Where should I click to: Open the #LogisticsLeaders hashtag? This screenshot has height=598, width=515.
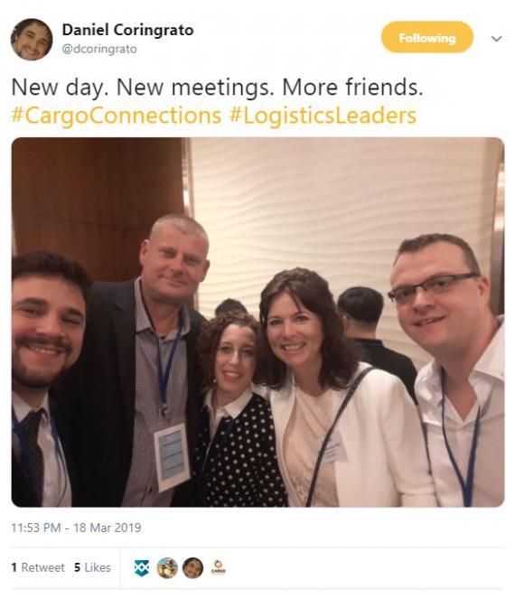coord(323,116)
